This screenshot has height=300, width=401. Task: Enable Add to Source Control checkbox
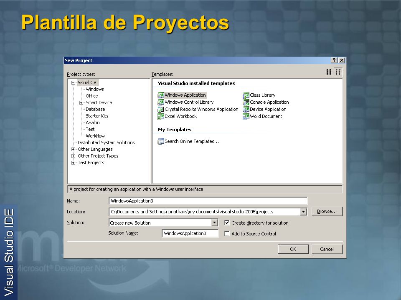(227, 233)
